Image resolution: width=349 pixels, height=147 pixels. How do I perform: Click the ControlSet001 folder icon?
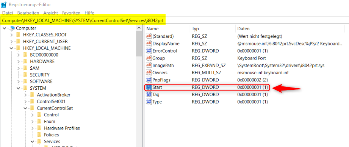[33, 102]
